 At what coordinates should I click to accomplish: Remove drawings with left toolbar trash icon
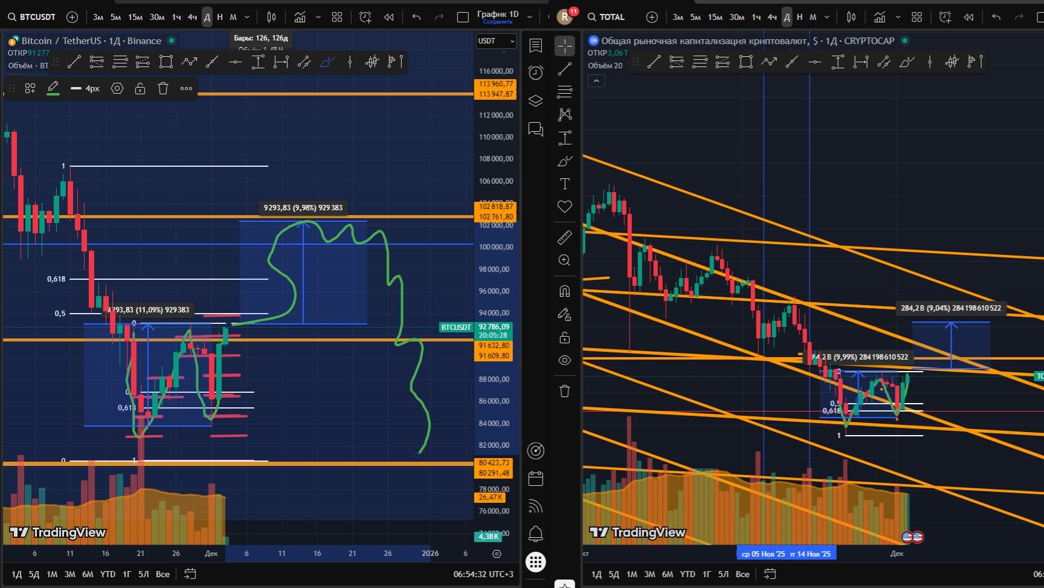[x=565, y=391]
